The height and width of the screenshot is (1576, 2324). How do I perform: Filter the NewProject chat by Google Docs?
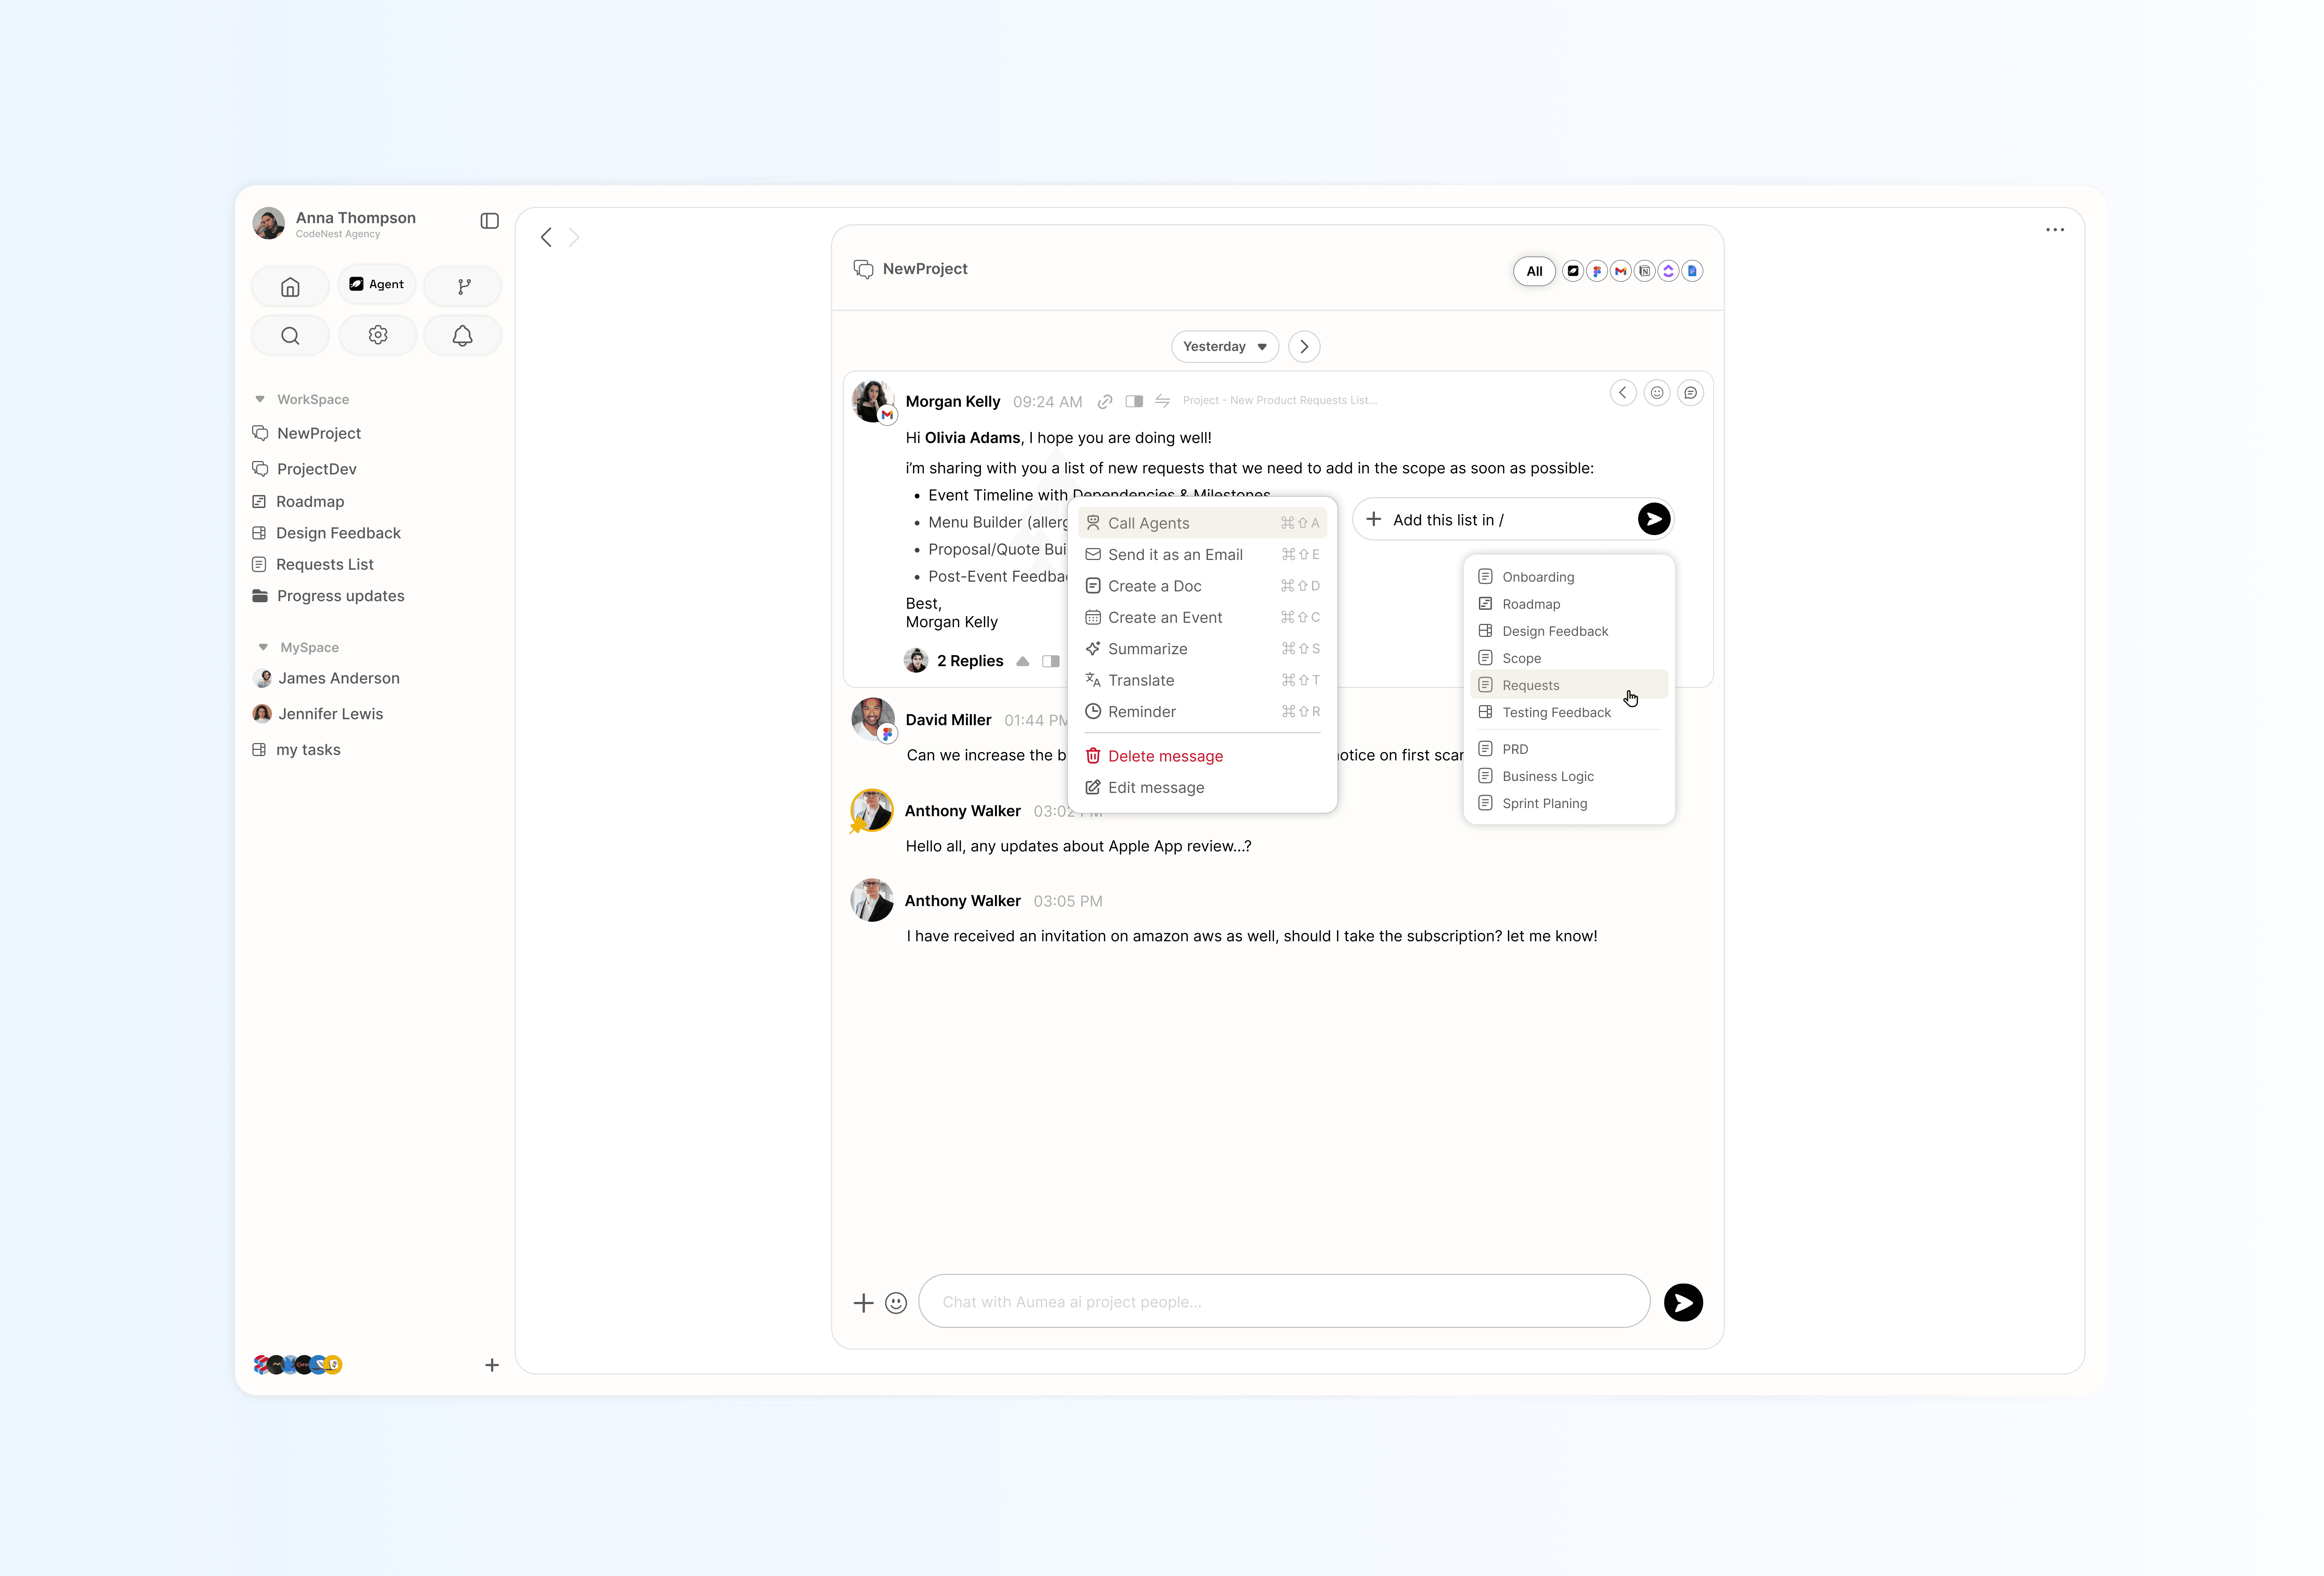click(1692, 271)
